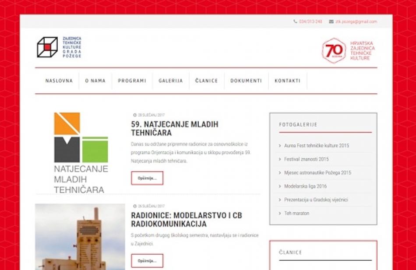Image resolution: width=416 pixels, height=270 pixels.
Task: Click clock icon beside 28 siječanj 2017
Action: tap(135, 115)
